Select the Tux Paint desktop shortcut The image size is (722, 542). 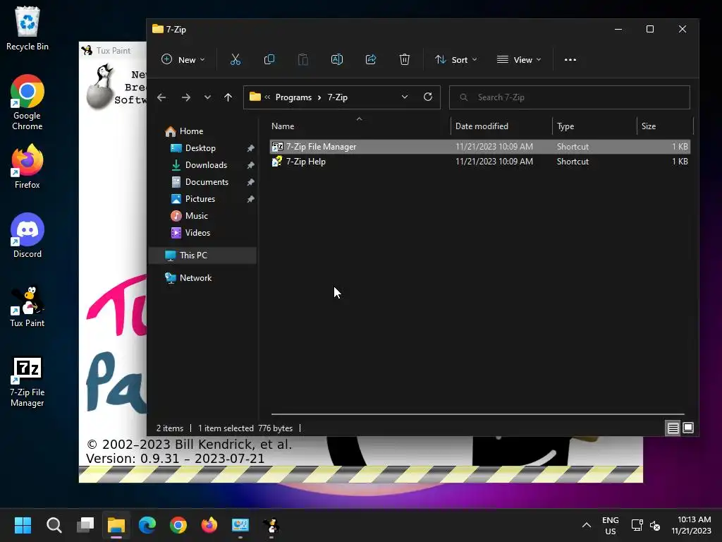pyautogui.click(x=27, y=306)
